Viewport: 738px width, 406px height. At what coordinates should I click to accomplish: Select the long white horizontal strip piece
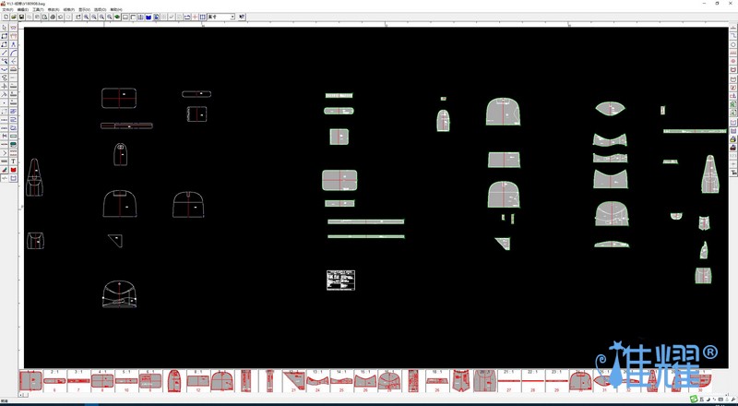coord(126,125)
